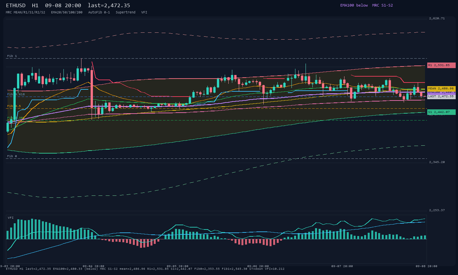Select the 'EMA20/50/100/200' legend entry
The width and height of the screenshot is (458, 275).
click(67, 12)
